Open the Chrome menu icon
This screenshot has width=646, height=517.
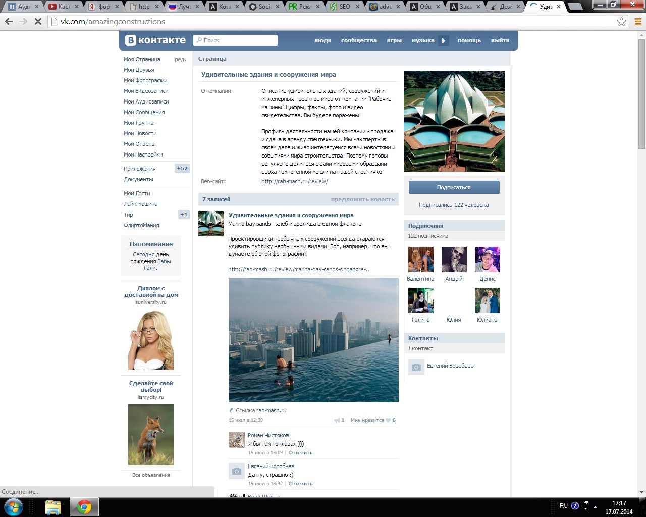click(638, 22)
